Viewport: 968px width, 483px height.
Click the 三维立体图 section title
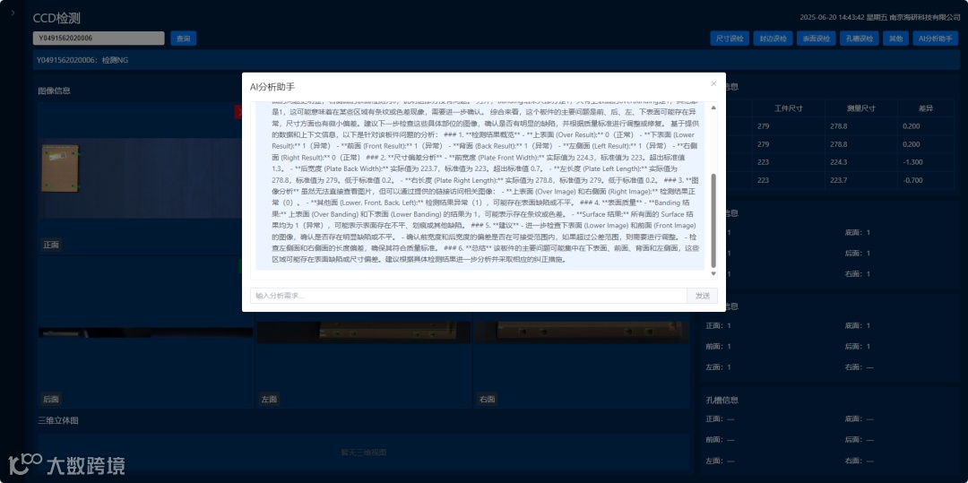58,420
